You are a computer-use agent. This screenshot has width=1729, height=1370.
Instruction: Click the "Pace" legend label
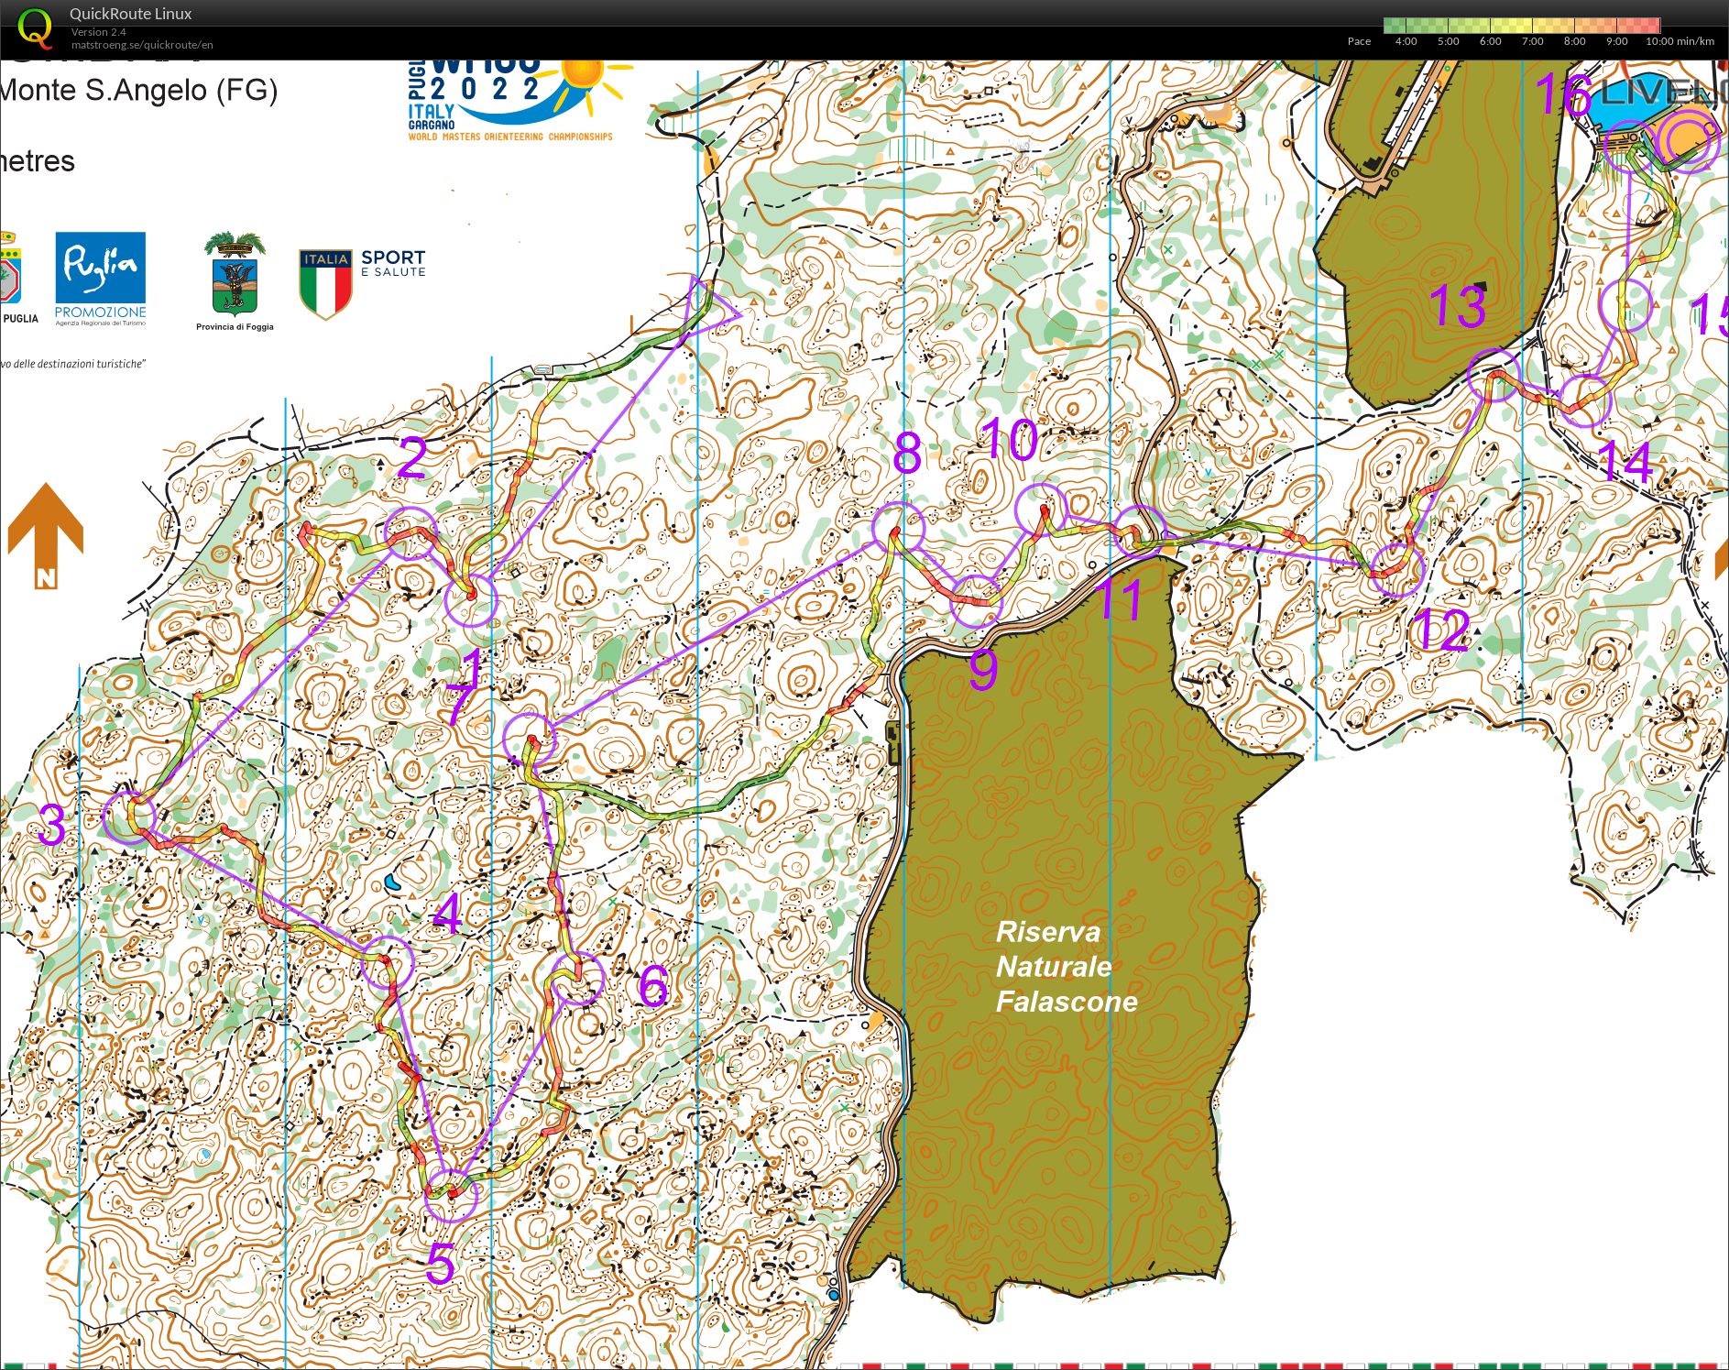click(x=1359, y=41)
